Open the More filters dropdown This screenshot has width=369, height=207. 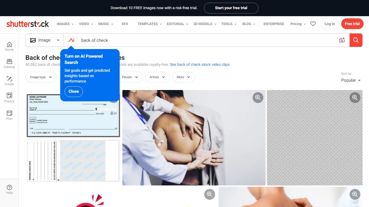point(183,77)
